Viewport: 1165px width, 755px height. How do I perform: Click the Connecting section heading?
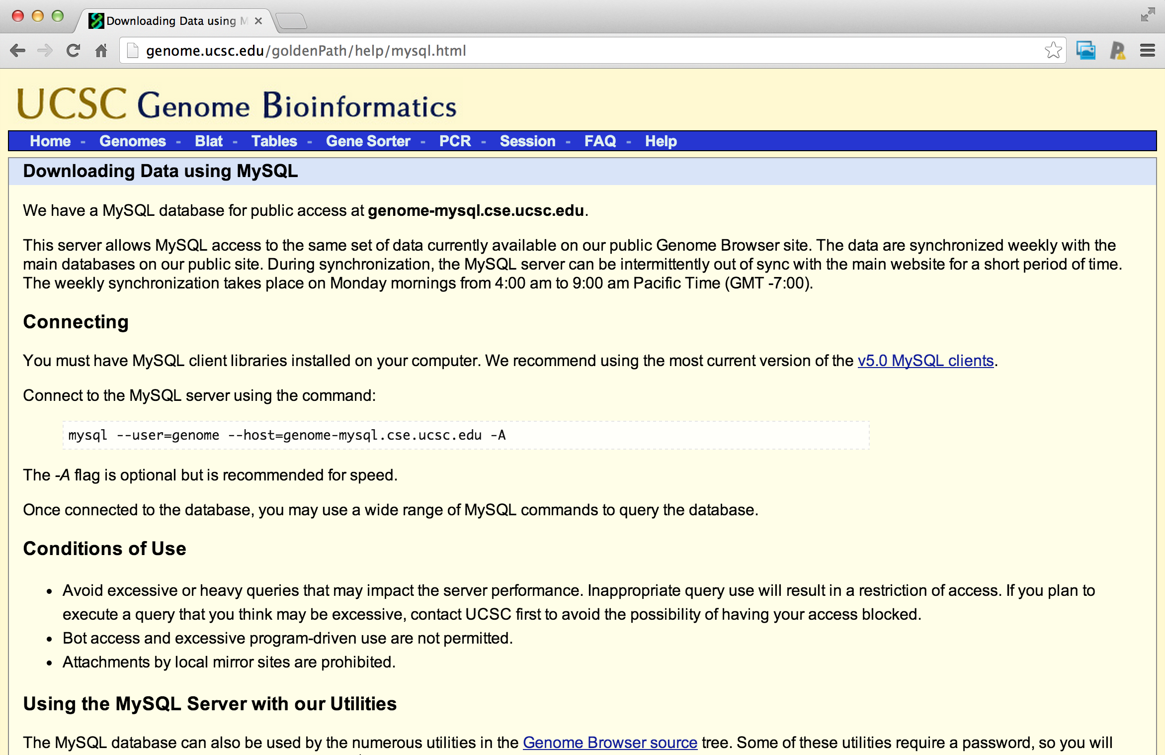76,322
